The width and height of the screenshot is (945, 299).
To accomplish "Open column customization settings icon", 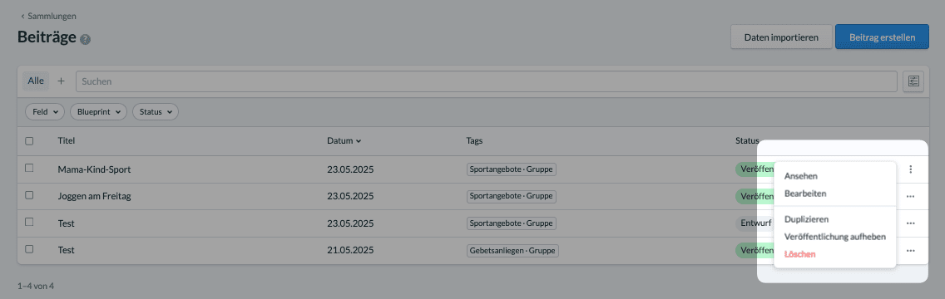I will click(913, 81).
